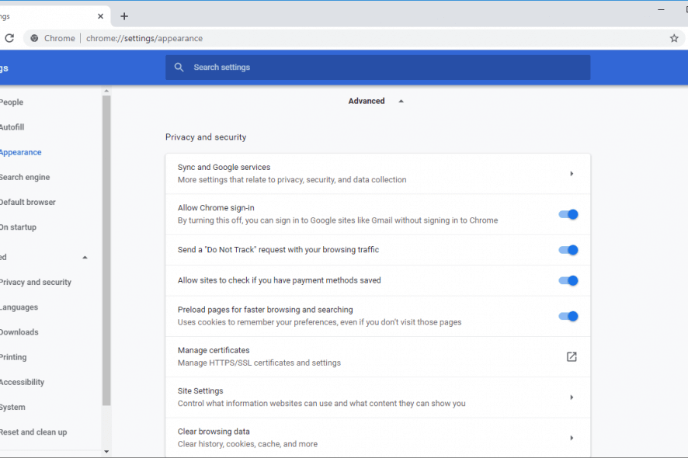Image resolution: width=688 pixels, height=458 pixels.
Task: Click the magnifier icon in the Search settings box
Action: [x=179, y=67]
